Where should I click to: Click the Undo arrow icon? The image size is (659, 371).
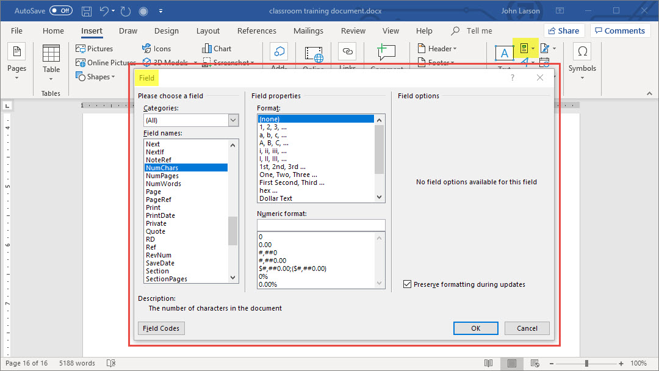(104, 11)
